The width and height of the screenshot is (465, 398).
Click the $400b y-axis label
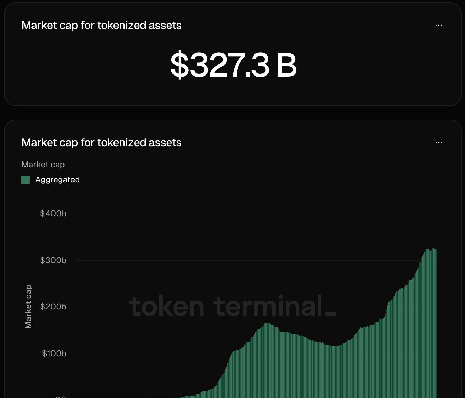click(x=53, y=213)
